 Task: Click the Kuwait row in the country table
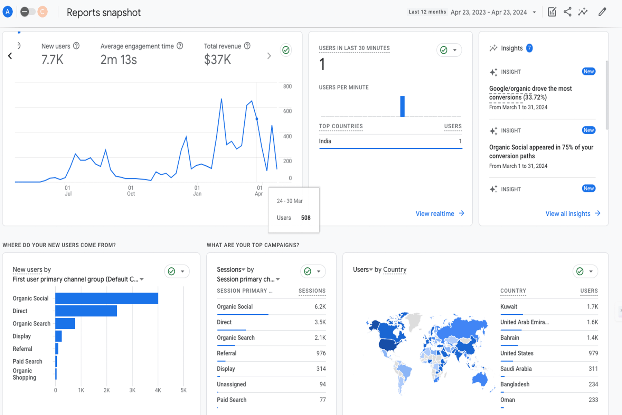coord(549,307)
